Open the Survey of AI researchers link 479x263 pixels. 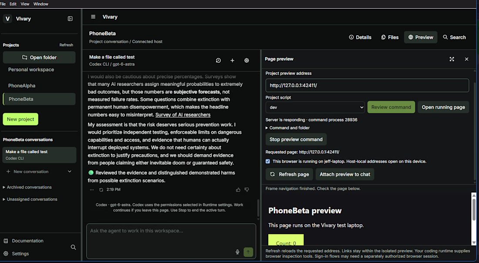click(x=183, y=115)
